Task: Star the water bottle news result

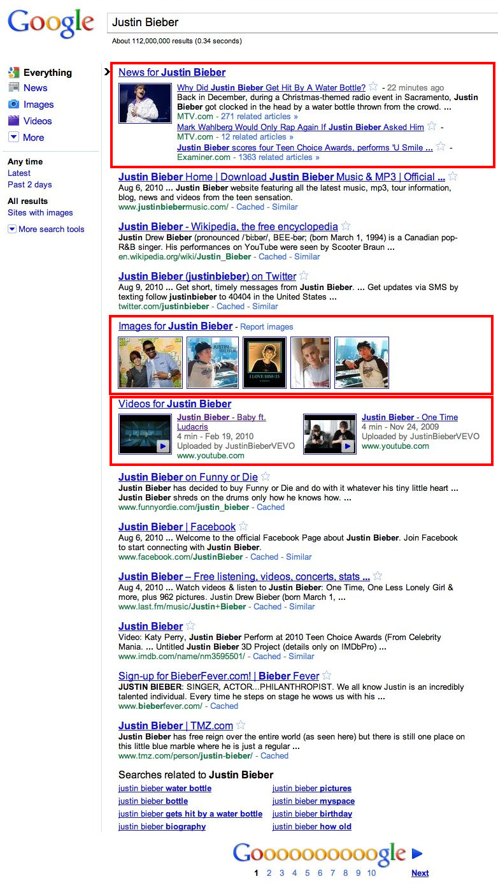Action: click(x=374, y=87)
